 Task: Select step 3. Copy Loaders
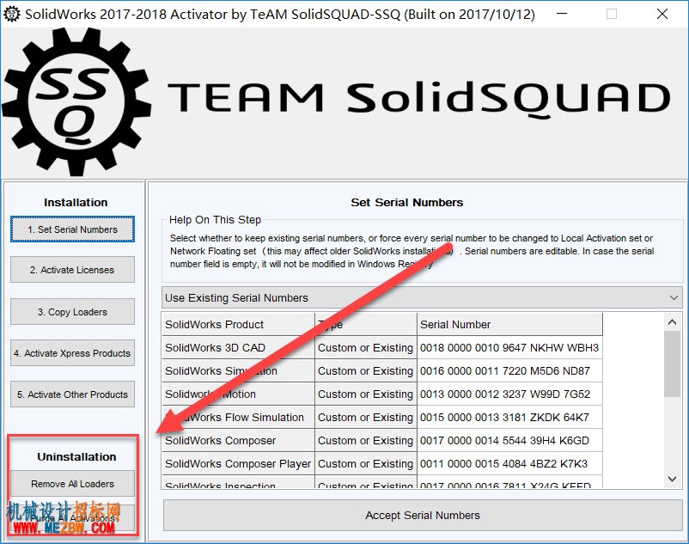[72, 312]
